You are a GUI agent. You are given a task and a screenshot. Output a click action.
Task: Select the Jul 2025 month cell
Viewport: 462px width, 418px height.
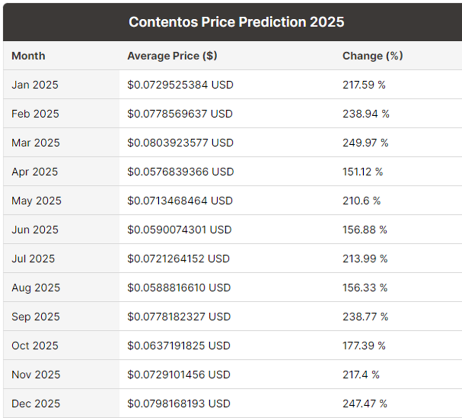click(33, 259)
